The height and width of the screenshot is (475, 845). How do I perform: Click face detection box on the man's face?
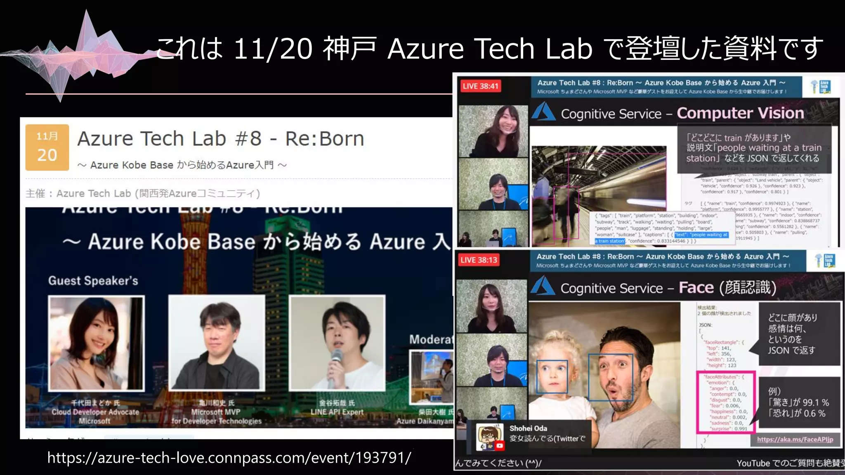[610, 377]
